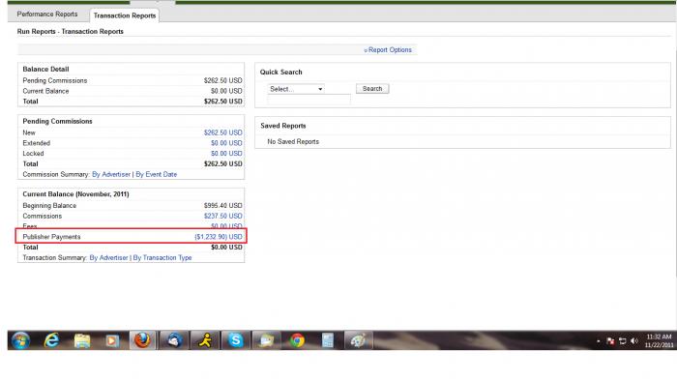
Task: Click the network tray icon
Action: pos(622,341)
